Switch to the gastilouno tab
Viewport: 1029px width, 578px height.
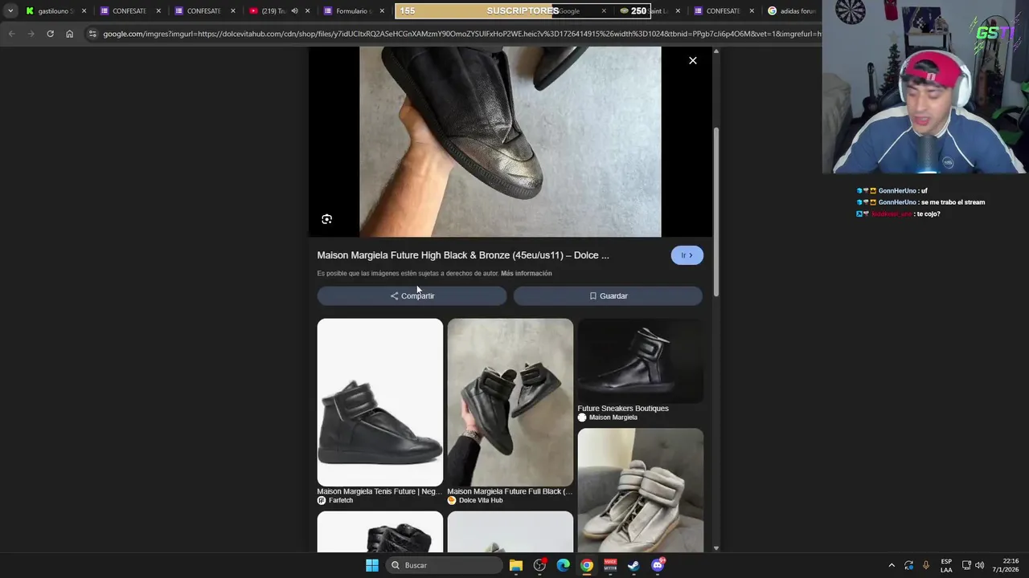click(x=55, y=11)
